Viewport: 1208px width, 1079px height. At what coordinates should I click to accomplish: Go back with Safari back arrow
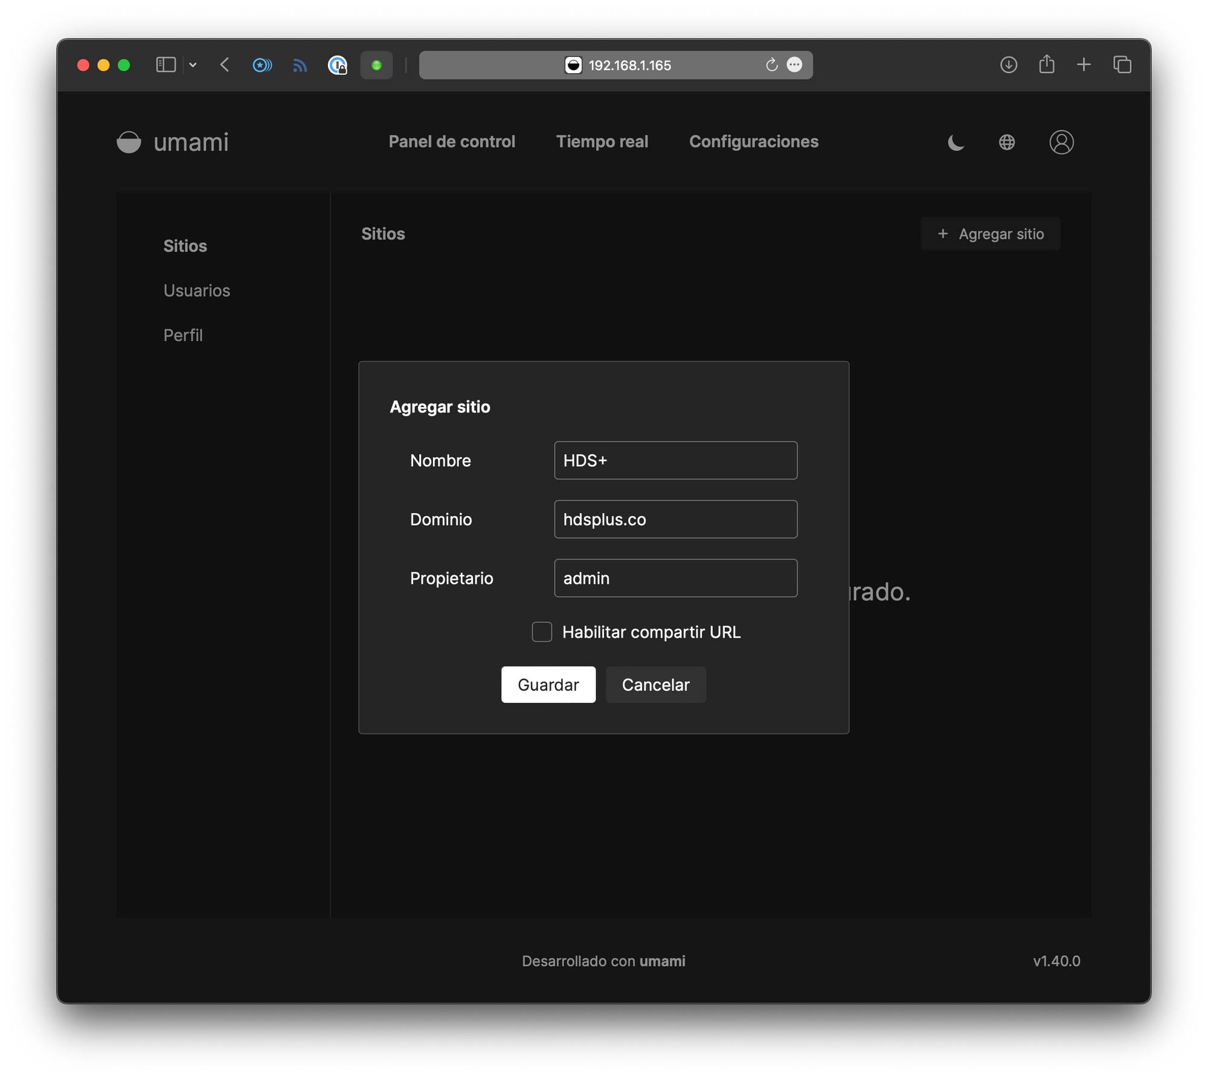coord(225,65)
